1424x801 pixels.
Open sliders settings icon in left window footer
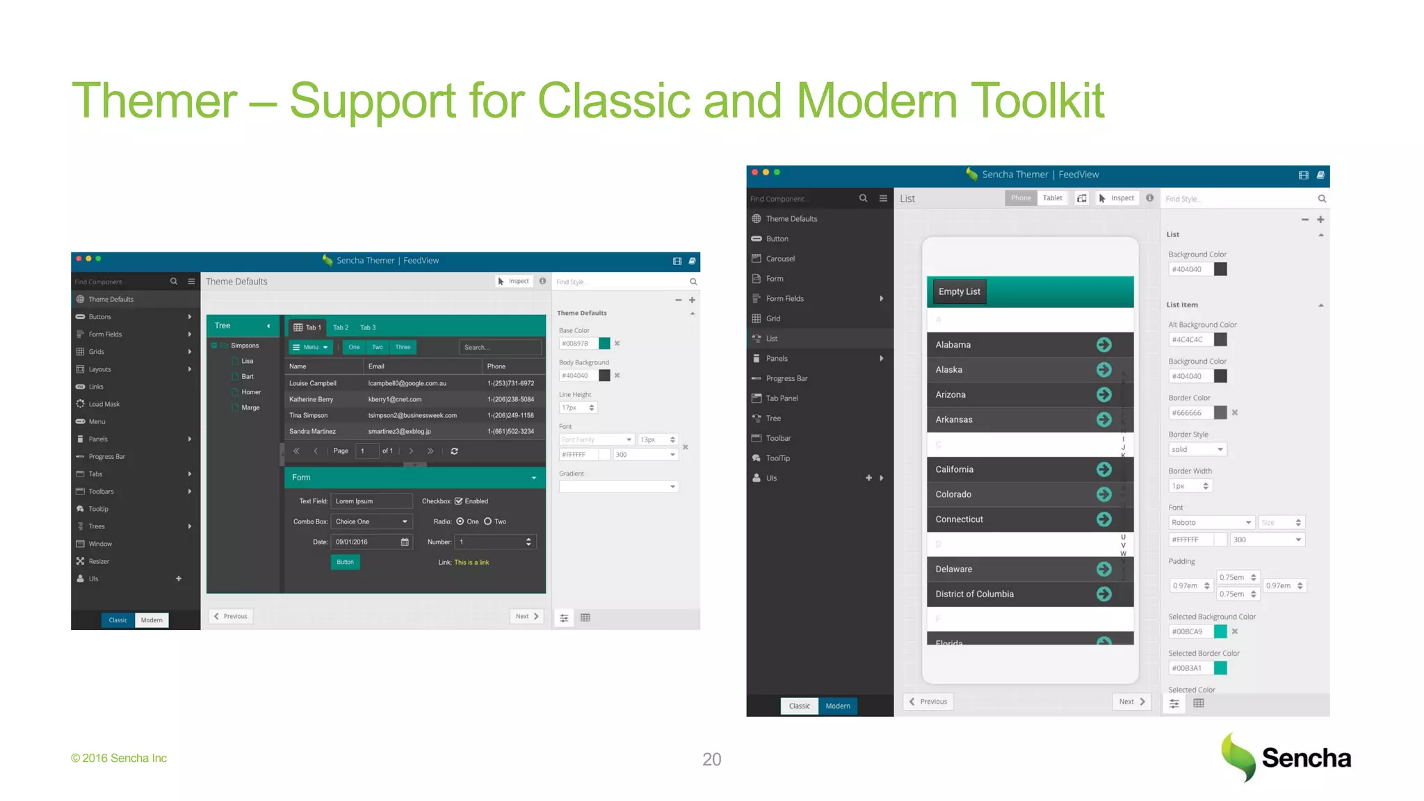564,617
